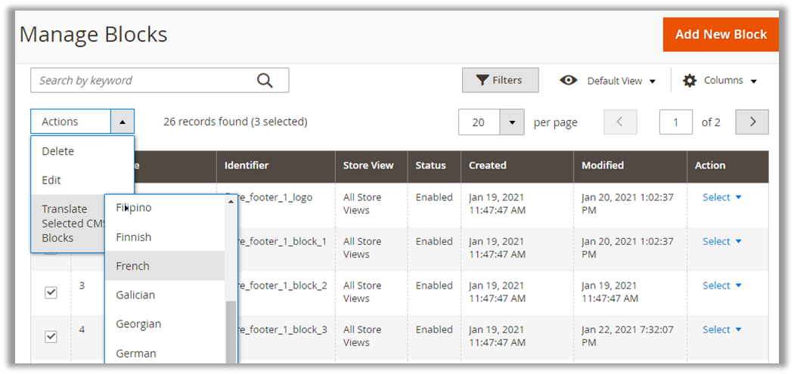Toggle the checkbox for row 4
Image resolution: width=794 pixels, height=374 pixels.
[51, 336]
